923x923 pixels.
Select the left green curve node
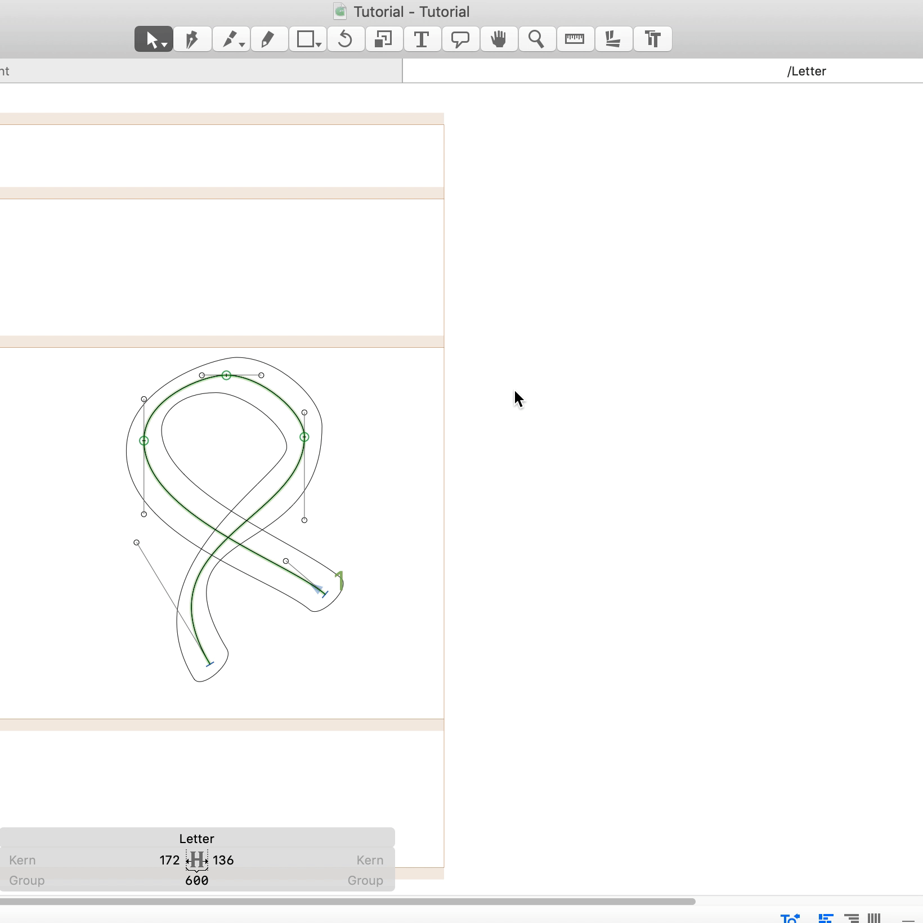[x=144, y=441]
